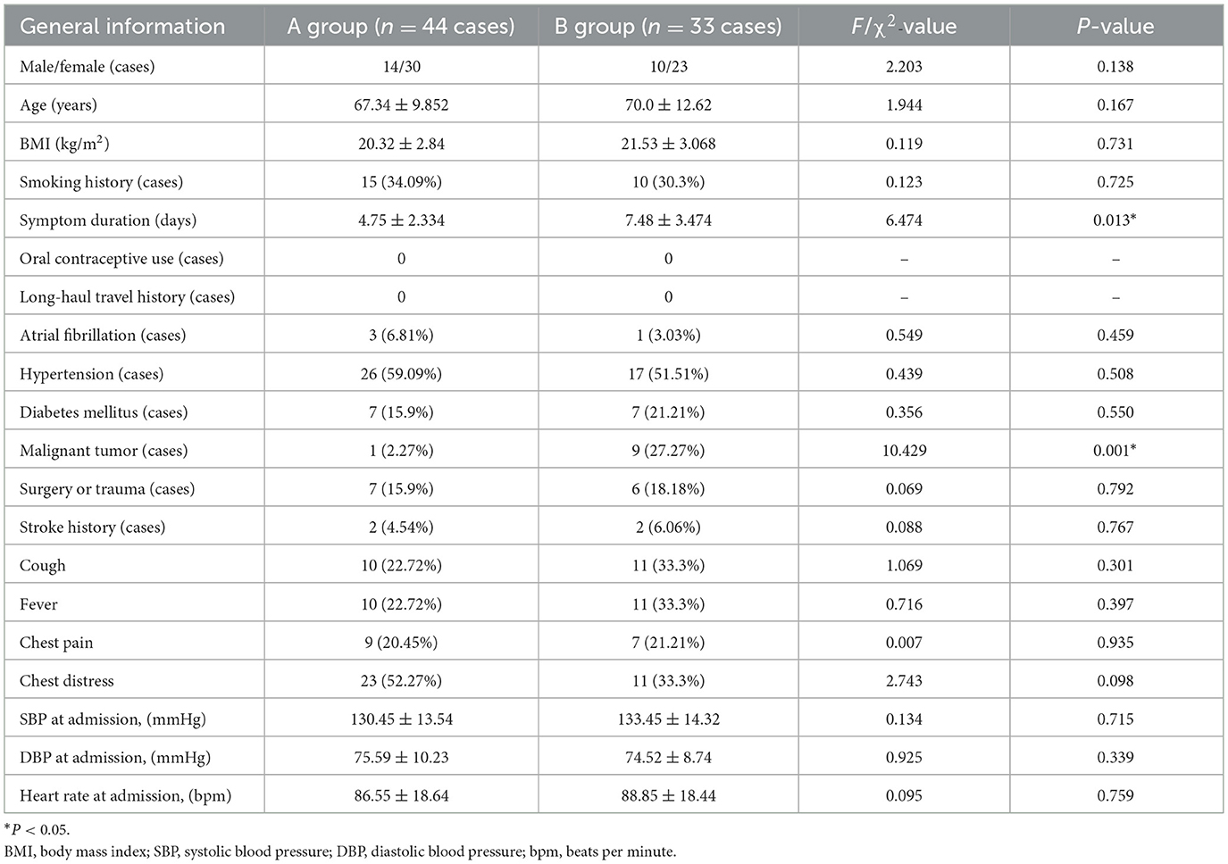Click the Oral contraceptive use row label
Screen dimensions: 1228x864
click(121, 259)
